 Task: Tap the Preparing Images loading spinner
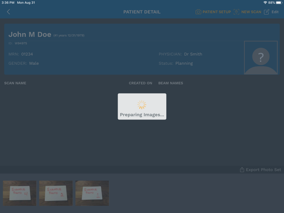click(142, 105)
